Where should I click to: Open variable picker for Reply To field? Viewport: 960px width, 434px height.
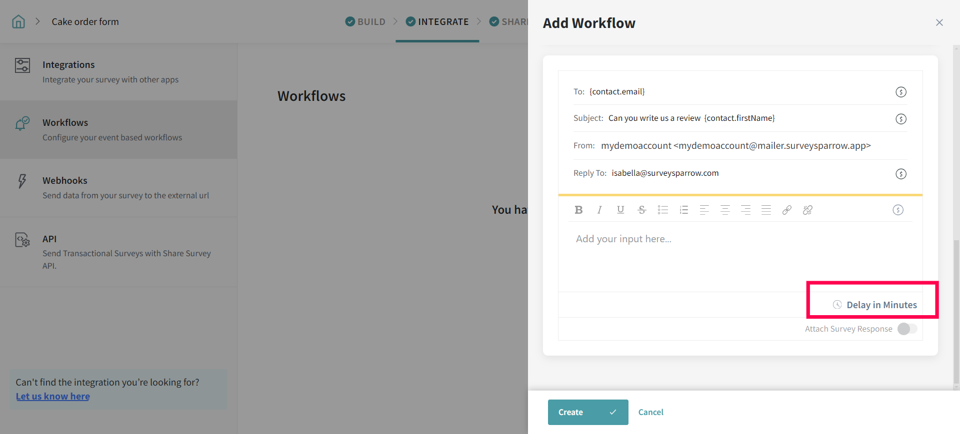pyautogui.click(x=901, y=174)
